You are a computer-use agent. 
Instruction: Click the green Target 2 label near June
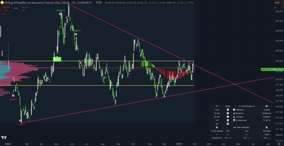76,31
